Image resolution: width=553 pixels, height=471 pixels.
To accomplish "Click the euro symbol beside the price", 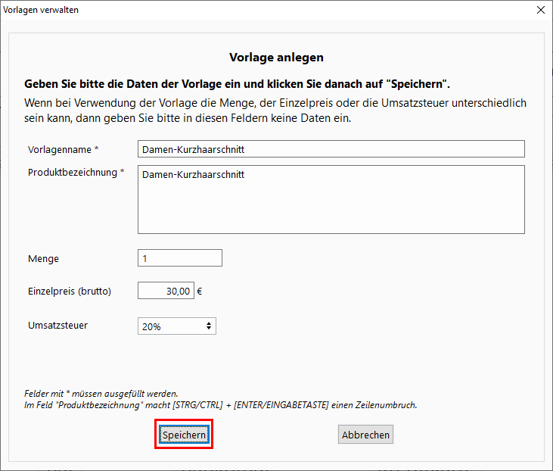I will click(x=200, y=291).
